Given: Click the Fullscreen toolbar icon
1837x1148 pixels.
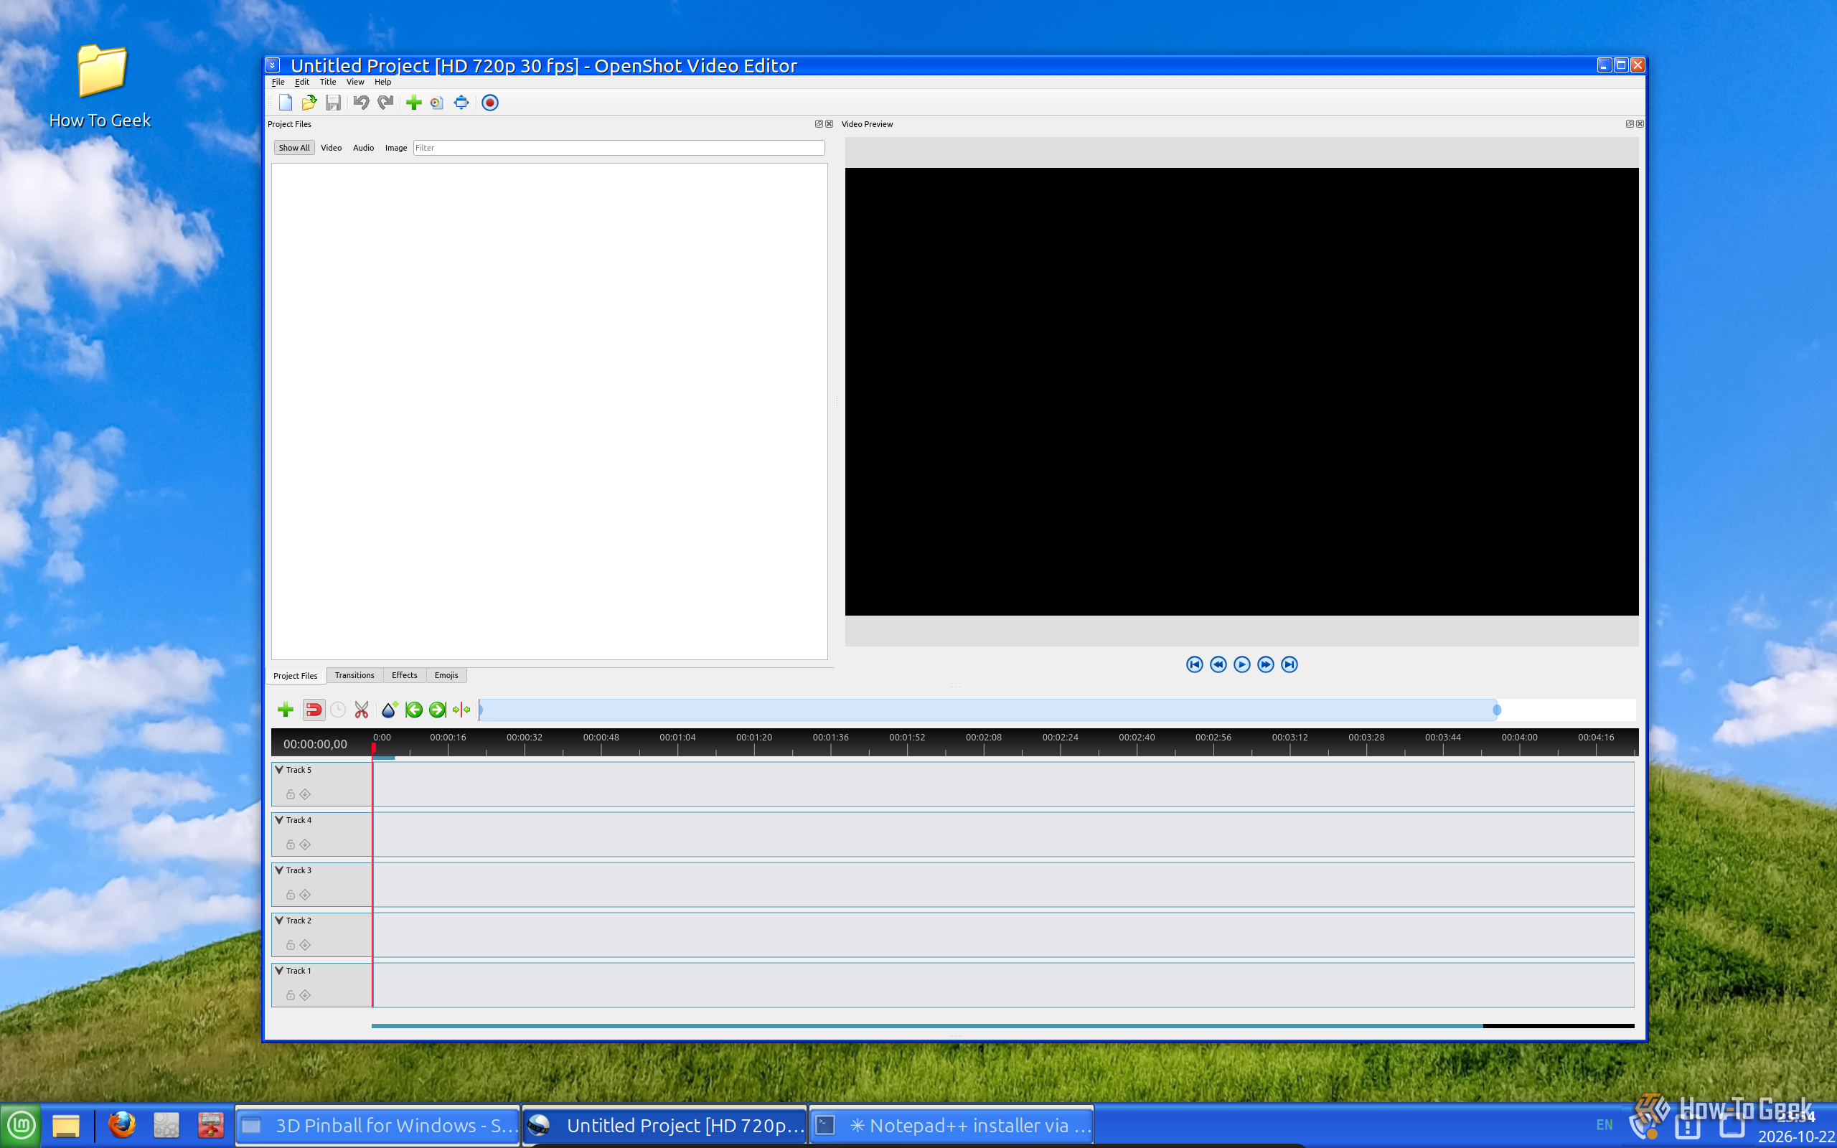Looking at the screenshot, I should 461,103.
